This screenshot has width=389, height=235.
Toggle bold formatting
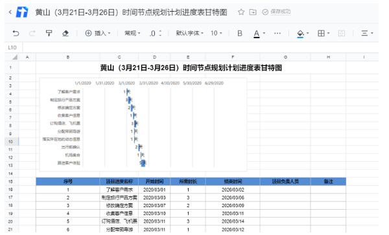coord(240,33)
